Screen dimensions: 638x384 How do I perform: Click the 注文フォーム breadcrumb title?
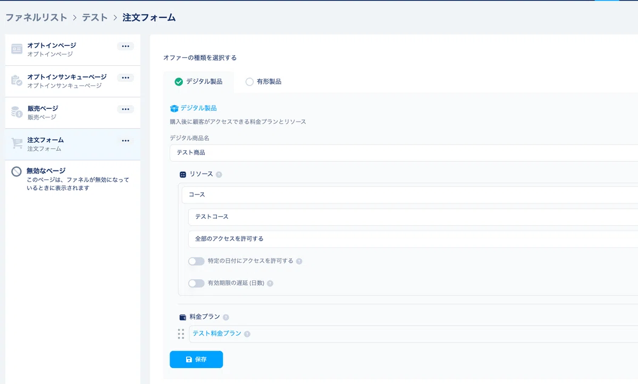(149, 18)
